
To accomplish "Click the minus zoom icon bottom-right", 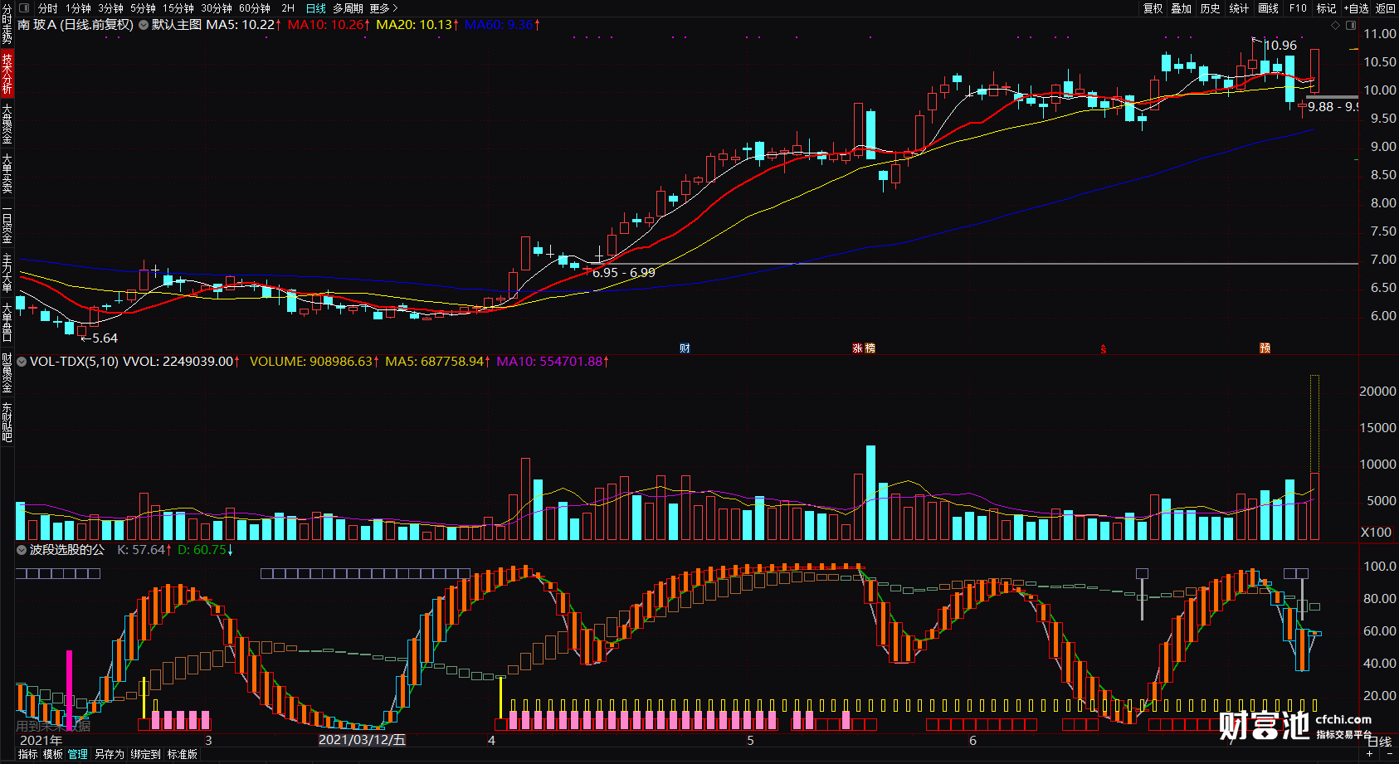I will pyautogui.click(x=1390, y=754).
